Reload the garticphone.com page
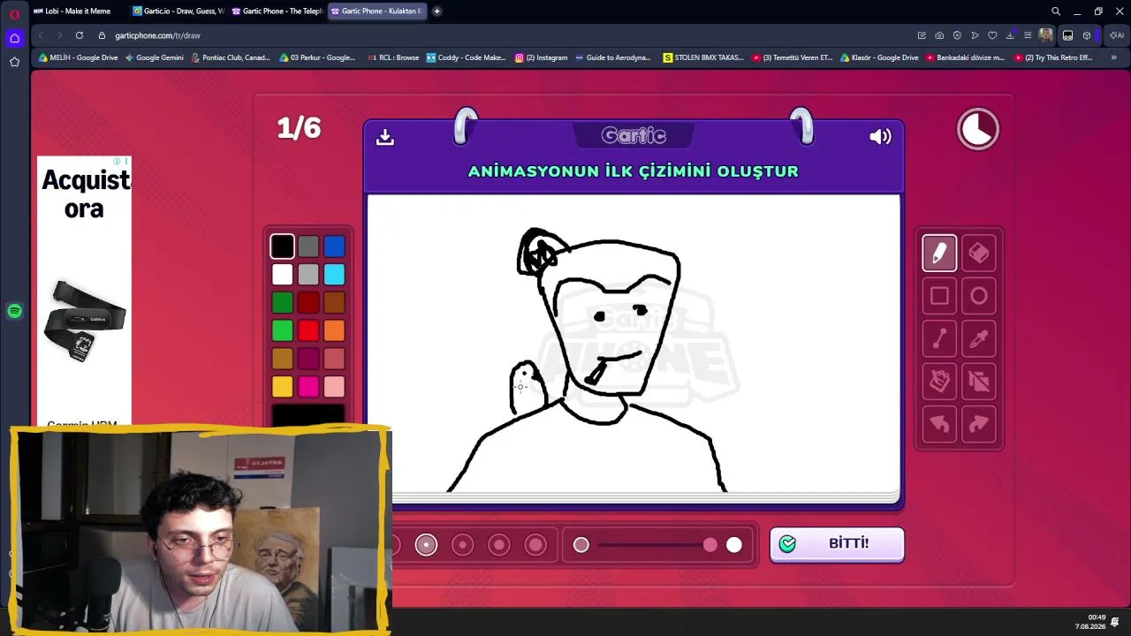Image resolution: width=1131 pixels, height=636 pixels. point(80,35)
